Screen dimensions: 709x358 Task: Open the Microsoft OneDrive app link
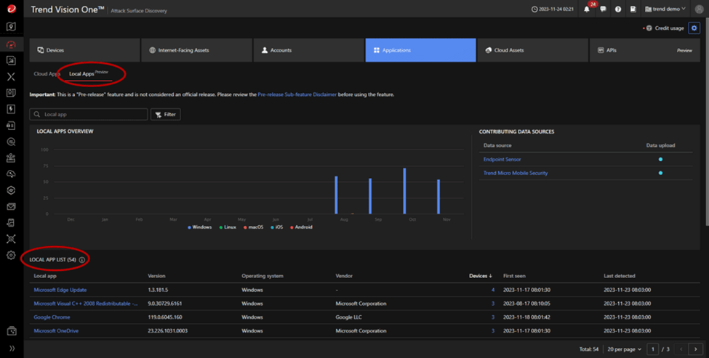(56, 330)
